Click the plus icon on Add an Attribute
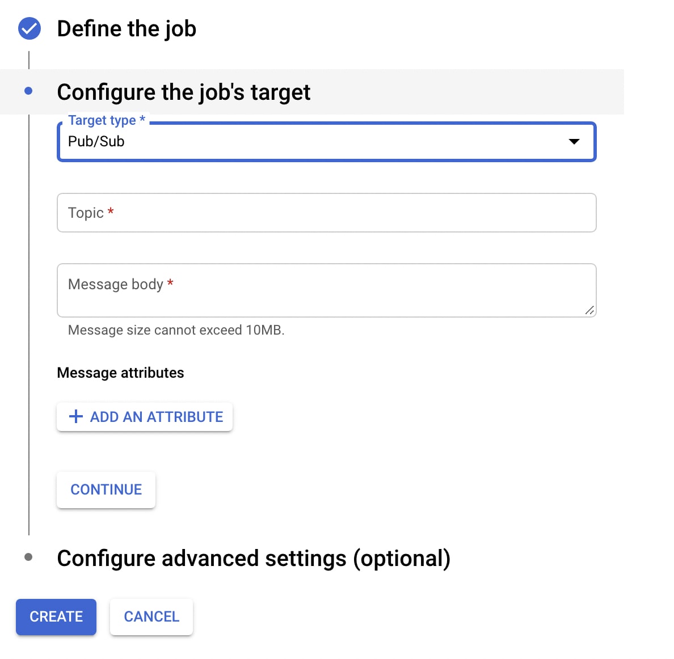This screenshot has height=659, width=674. (75, 417)
